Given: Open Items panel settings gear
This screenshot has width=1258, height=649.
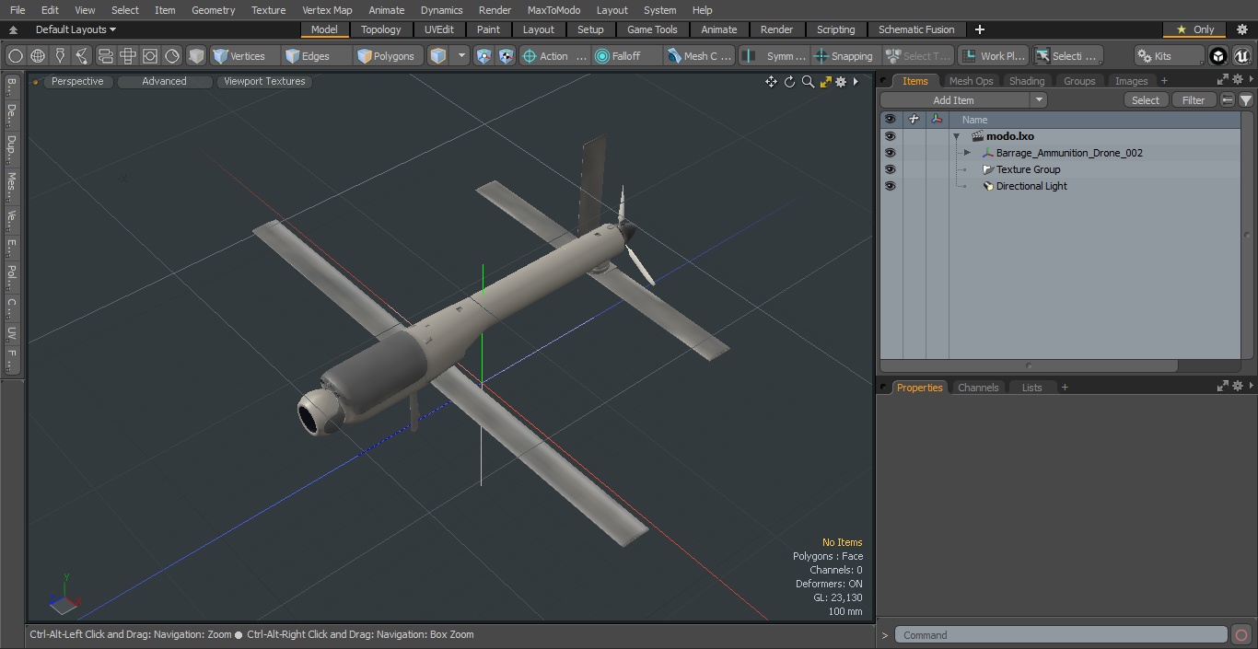Looking at the screenshot, I should (x=1238, y=80).
